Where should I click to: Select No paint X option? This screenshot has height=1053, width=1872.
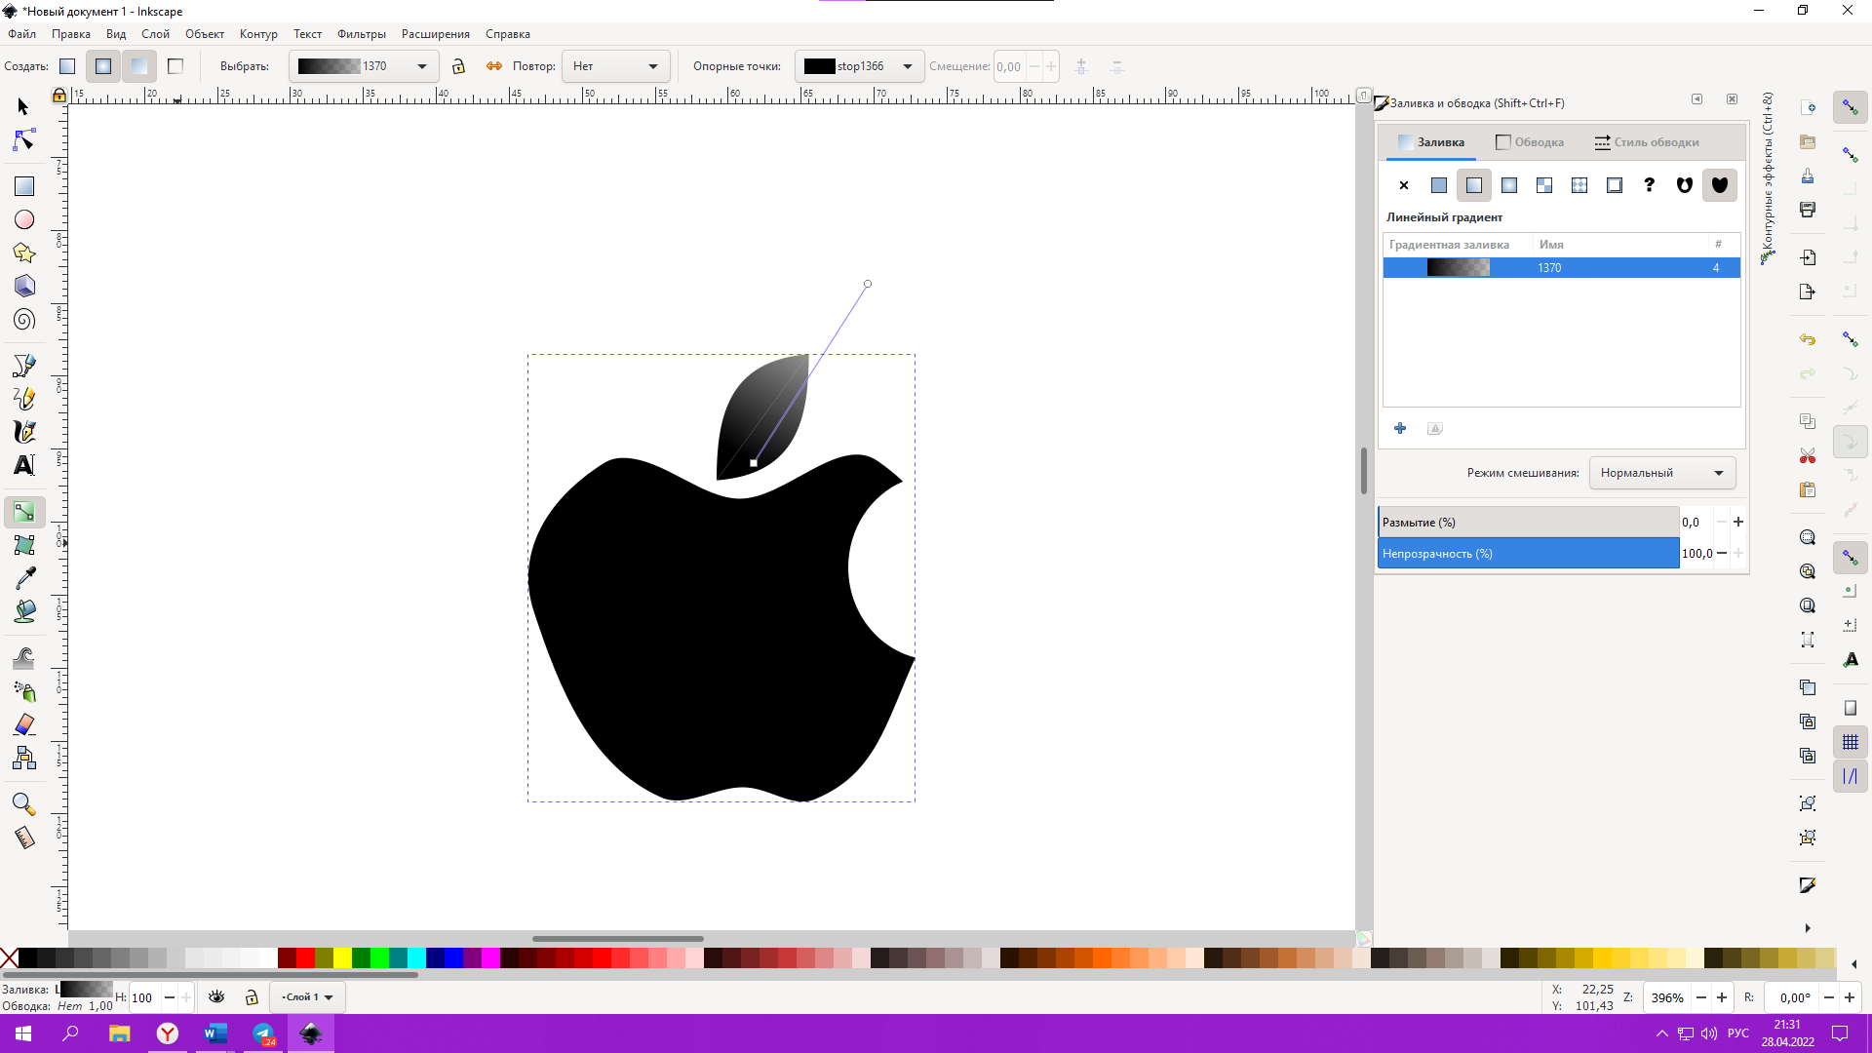click(x=1404, y=185)
